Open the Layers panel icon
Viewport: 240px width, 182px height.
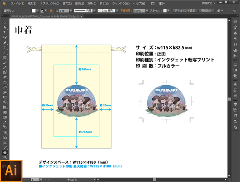click(235, 104)
